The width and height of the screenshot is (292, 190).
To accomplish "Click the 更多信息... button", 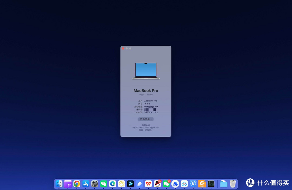I will [146, 119].
